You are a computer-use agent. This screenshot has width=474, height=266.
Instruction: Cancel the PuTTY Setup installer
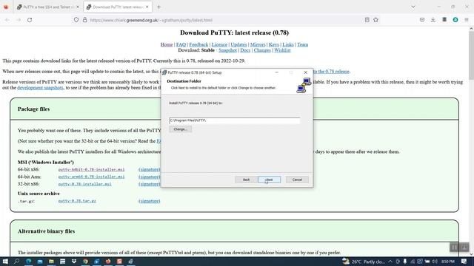(297, 180)
